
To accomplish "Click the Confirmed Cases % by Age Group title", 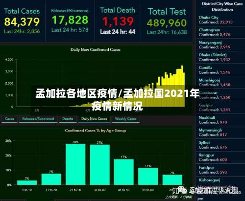I will (x=96, y=131).
